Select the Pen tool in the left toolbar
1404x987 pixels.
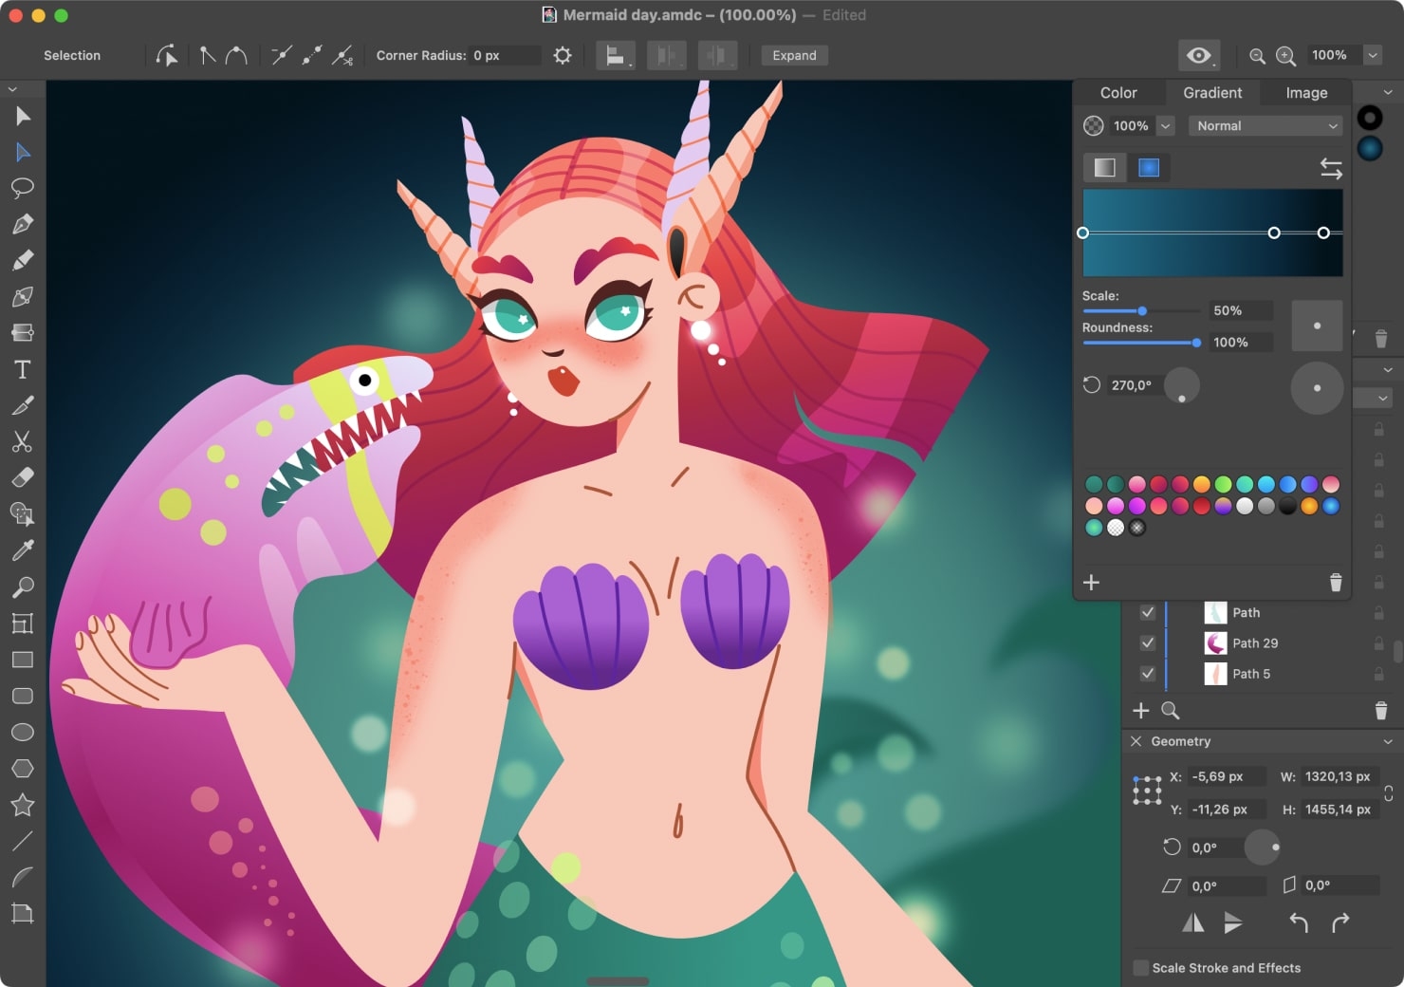[23, 224]
